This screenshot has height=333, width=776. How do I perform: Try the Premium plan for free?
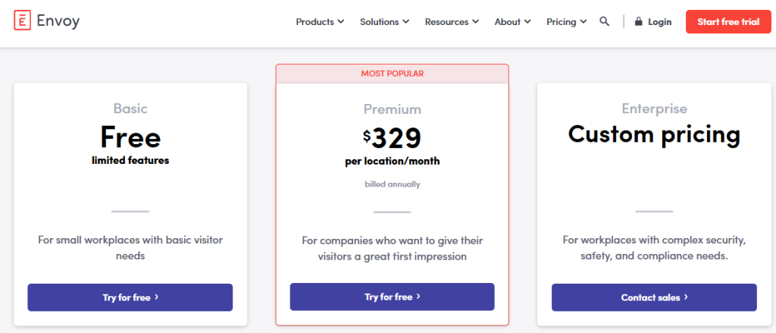point(392,297)
